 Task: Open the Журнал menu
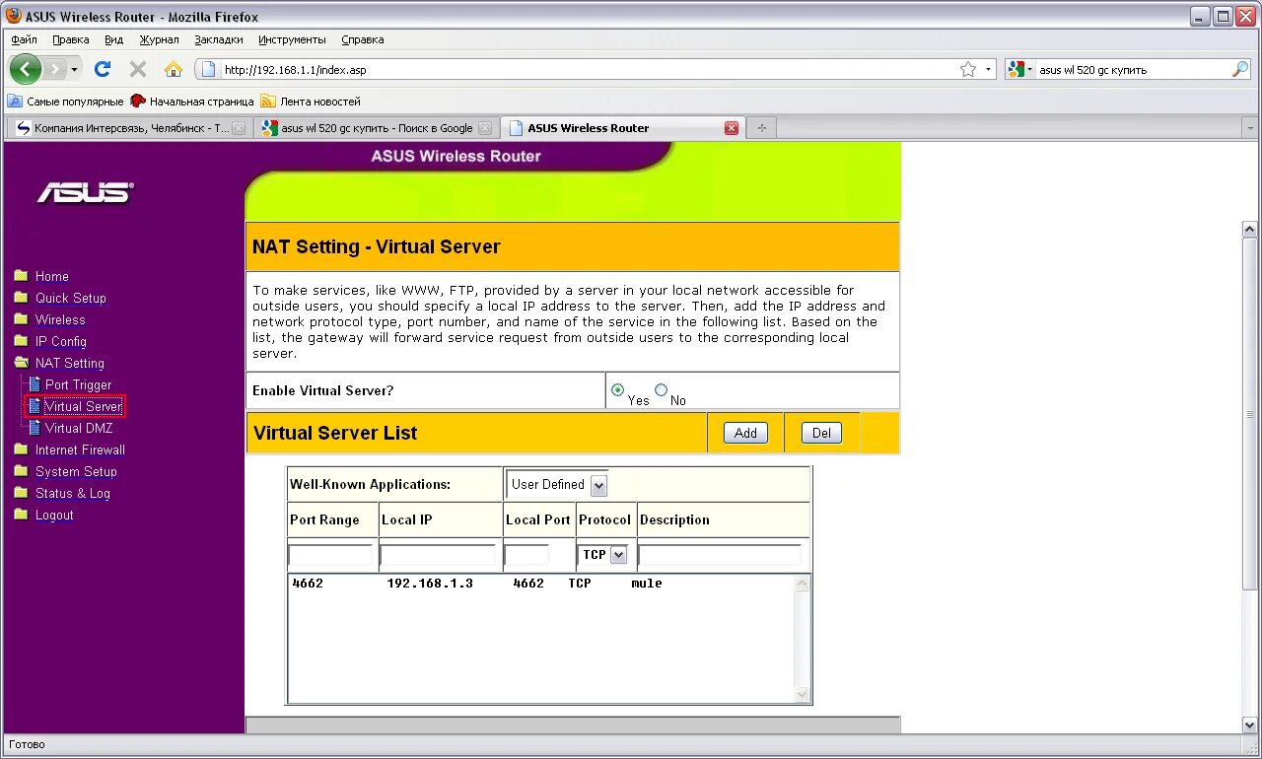(159, 39)
